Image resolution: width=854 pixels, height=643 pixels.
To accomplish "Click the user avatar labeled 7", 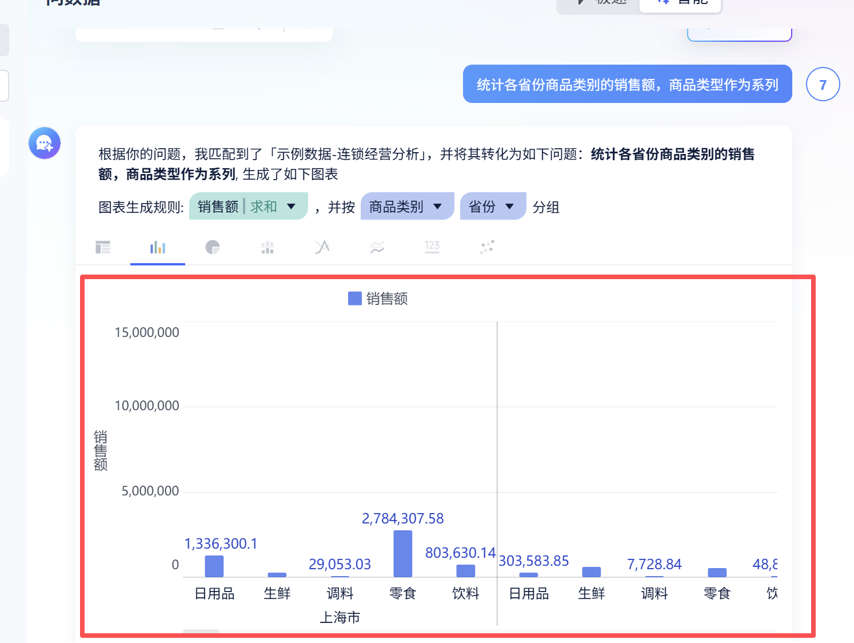I will click(823, 85).
